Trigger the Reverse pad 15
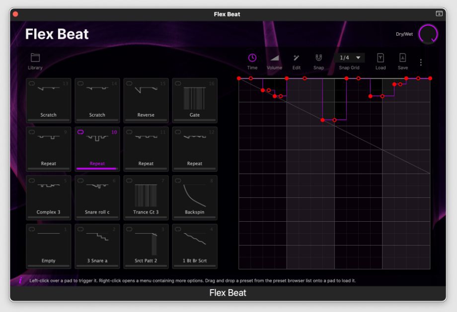Screen dimensions: 457x312 [146, 100]
